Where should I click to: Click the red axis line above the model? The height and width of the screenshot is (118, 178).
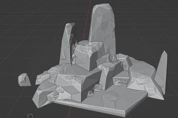pyautogui.click(x=87, y=20)
